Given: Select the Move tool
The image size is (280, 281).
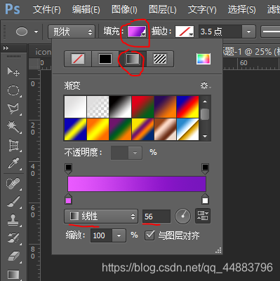Looking at the screenshot, I should (x=13, y=71).
